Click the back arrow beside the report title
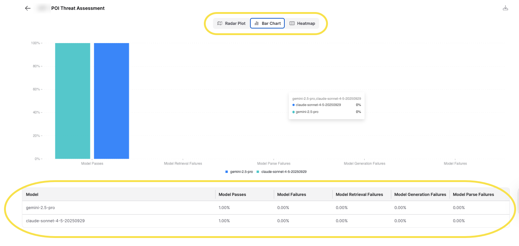This screenshot has height=246, width=519. pyautogui.click(x=27, y=8)
